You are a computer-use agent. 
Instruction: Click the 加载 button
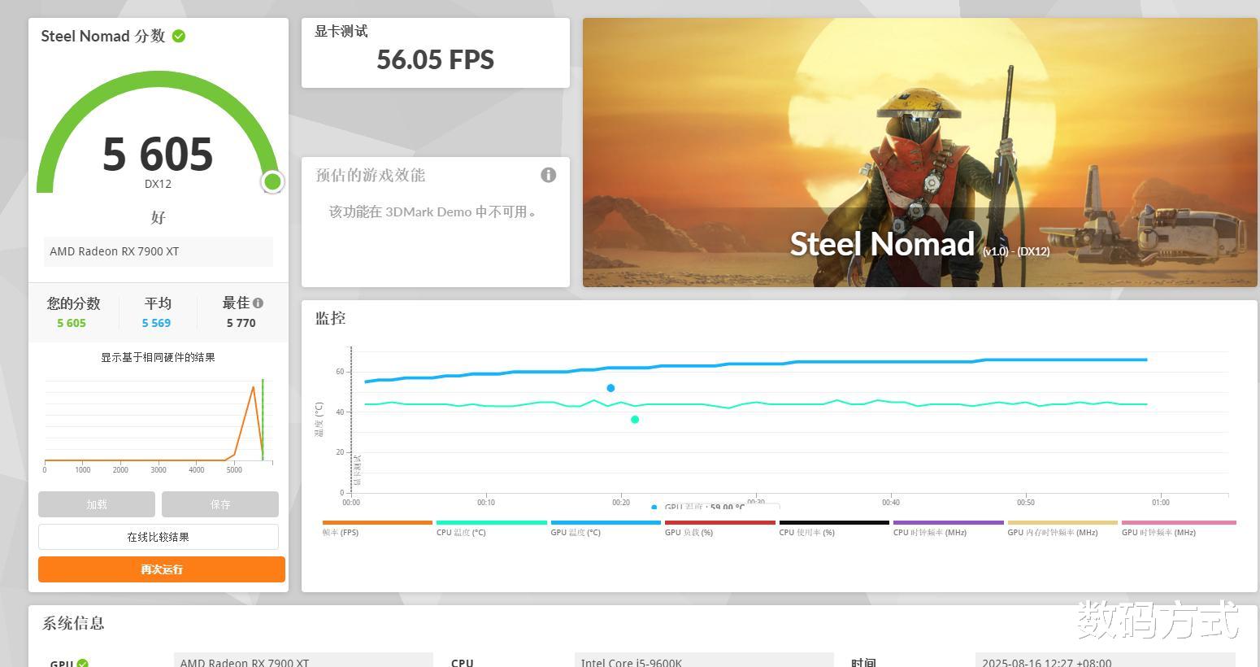97,504
